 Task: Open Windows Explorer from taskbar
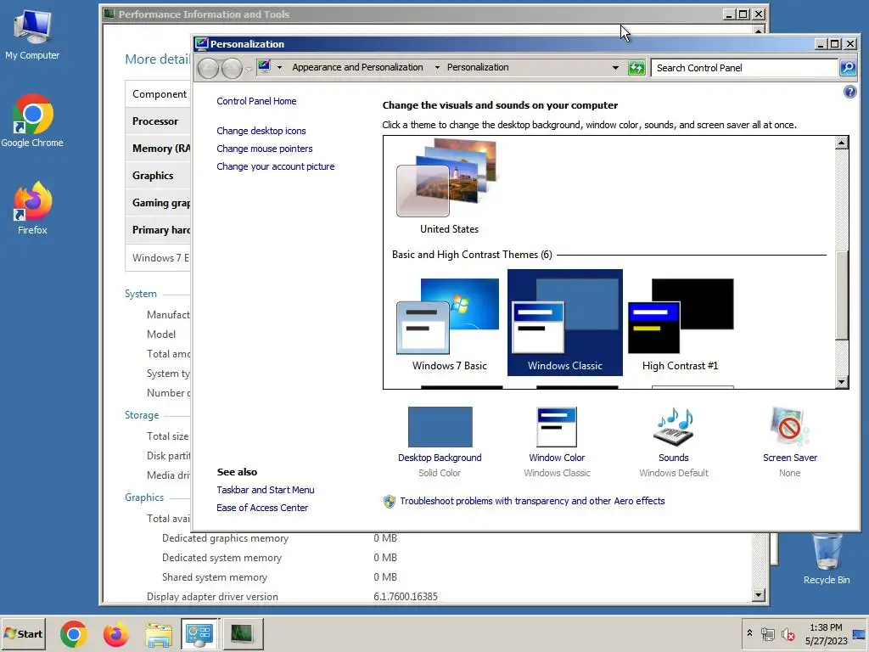coord(159,633)
